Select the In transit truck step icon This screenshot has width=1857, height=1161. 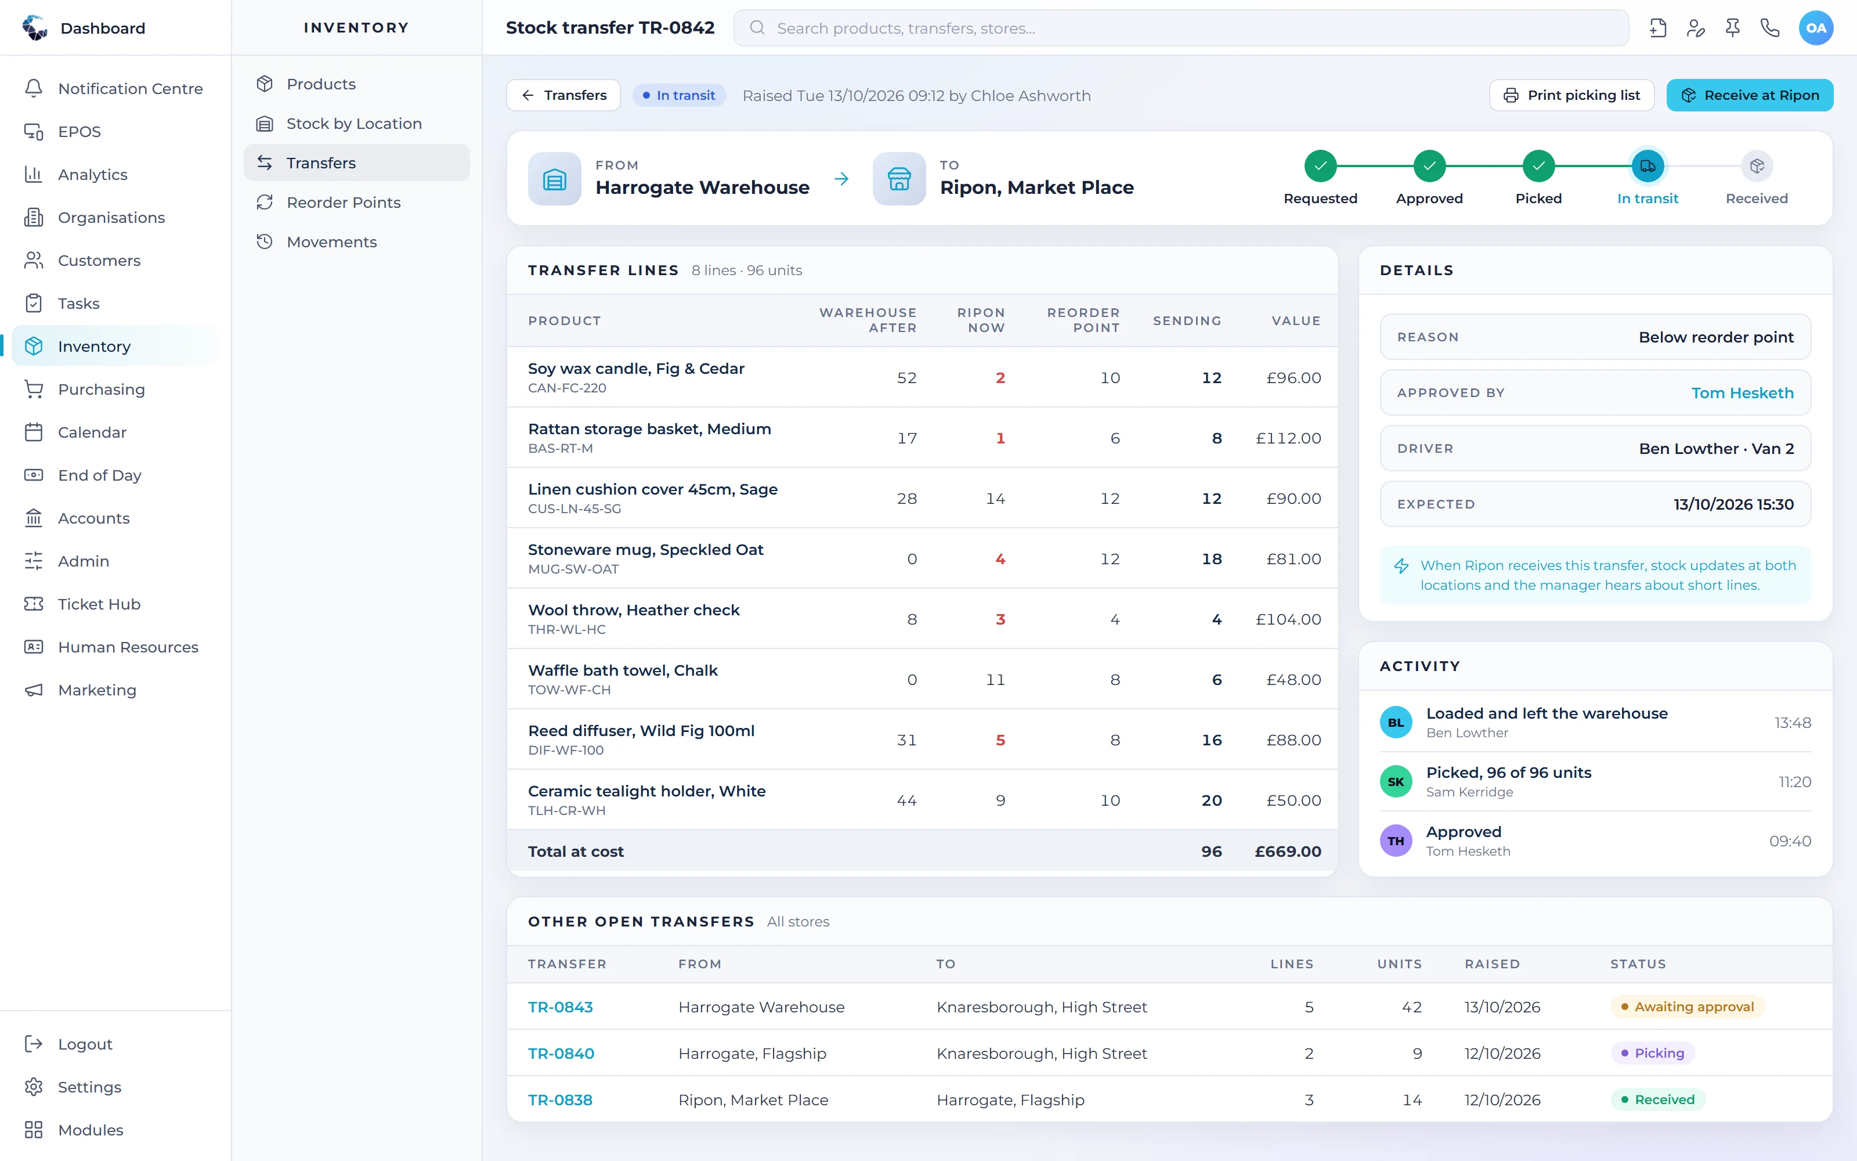(1648, 166)
